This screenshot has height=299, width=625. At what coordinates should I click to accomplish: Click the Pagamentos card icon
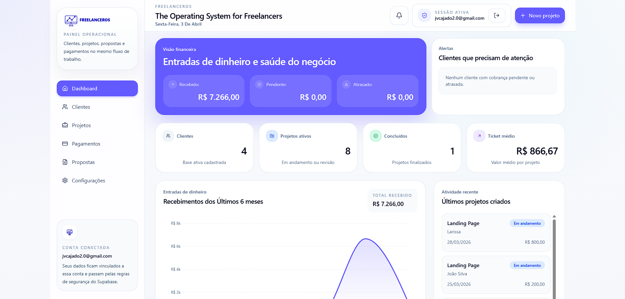[65, 144]
